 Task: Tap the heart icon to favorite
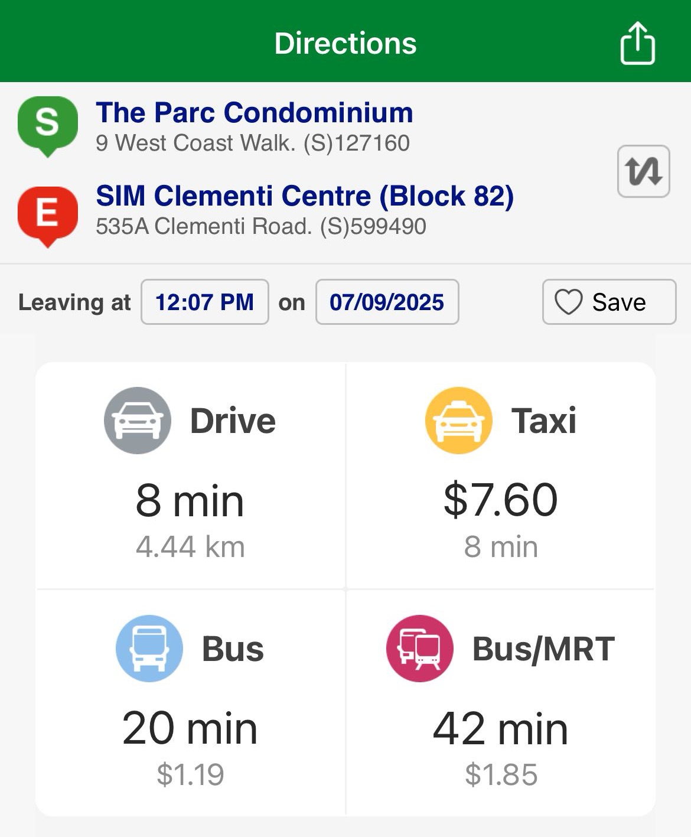point(568,302)
